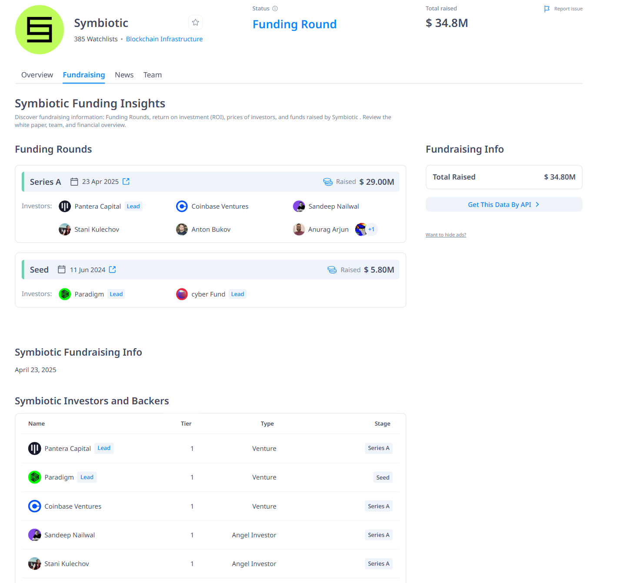
Task: Switch to the Overview tab
Action: 37,75
